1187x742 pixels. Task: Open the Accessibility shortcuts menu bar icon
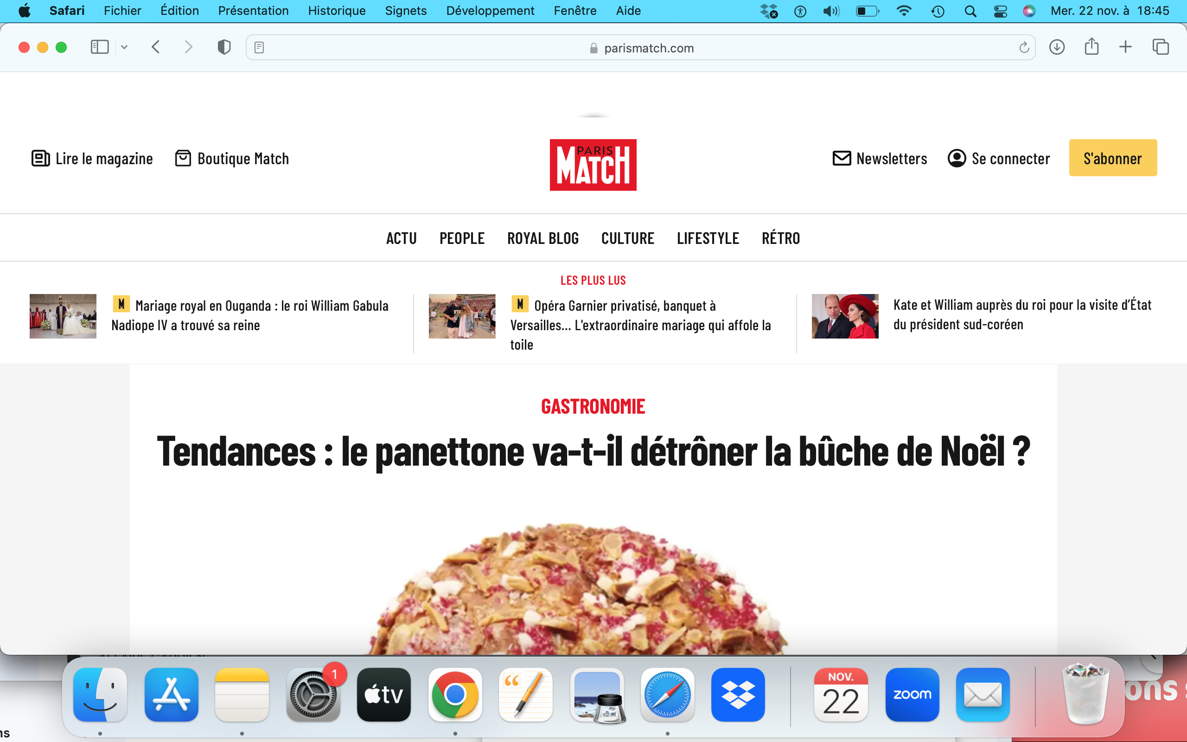pos(800,11)
